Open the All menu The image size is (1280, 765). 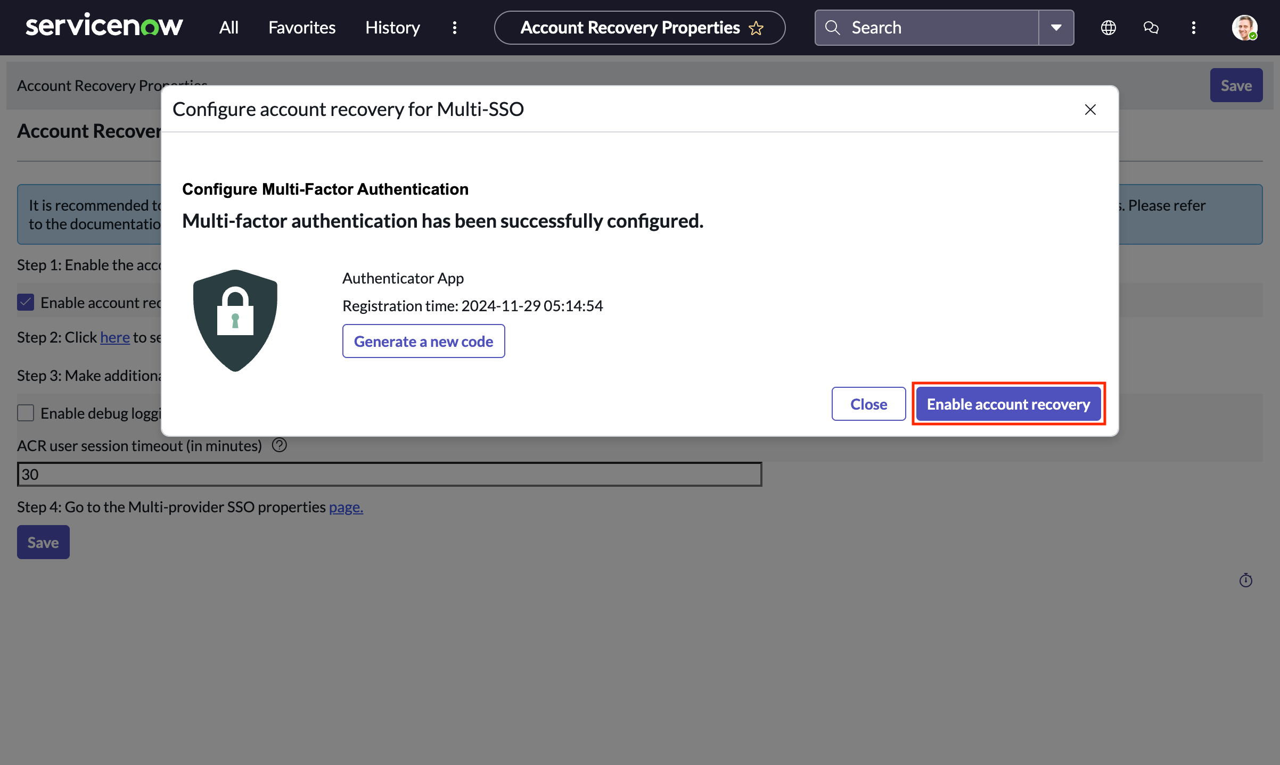pyautogui.click(x=228, y=27)
